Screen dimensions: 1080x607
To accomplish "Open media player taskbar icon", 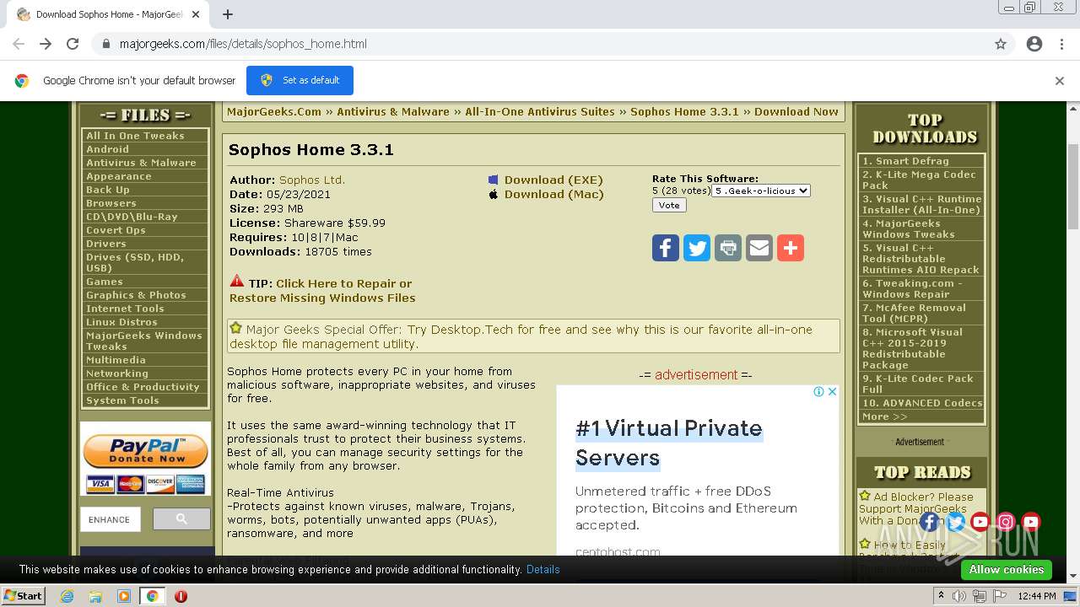I will tap(124, 596).
